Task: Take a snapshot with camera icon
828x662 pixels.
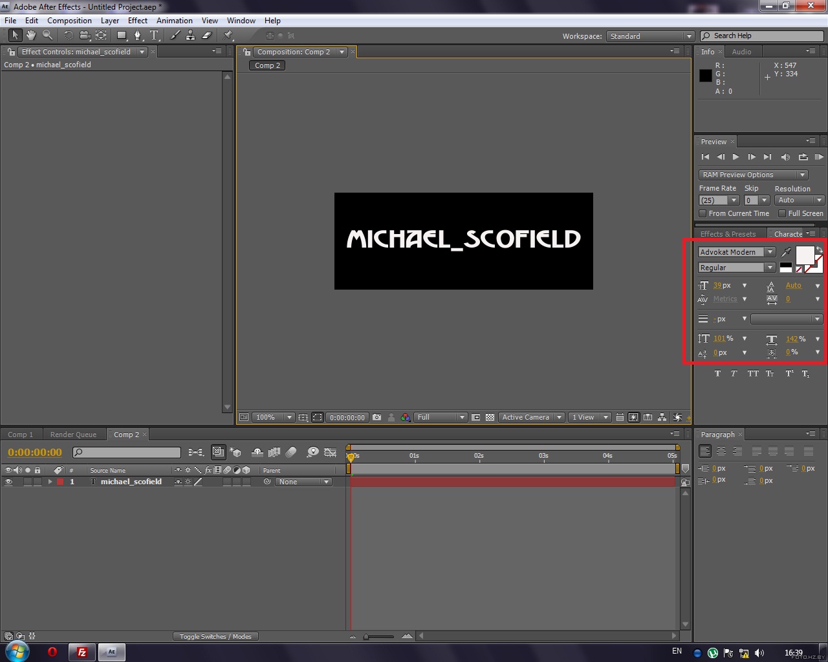Action: pos(377,418)
